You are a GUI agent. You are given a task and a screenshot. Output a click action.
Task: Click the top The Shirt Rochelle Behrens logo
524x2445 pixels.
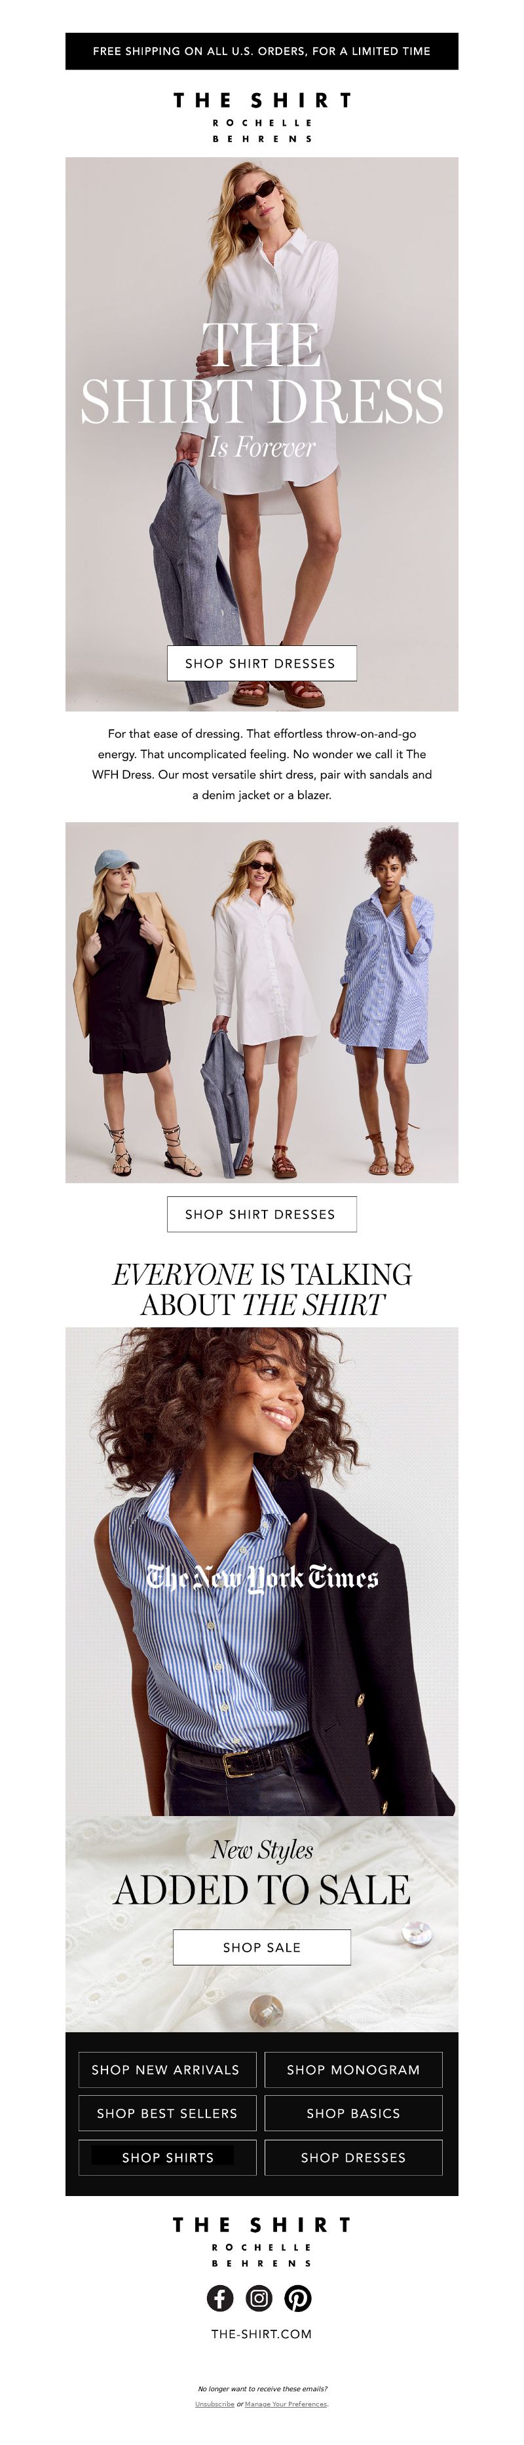262,117
